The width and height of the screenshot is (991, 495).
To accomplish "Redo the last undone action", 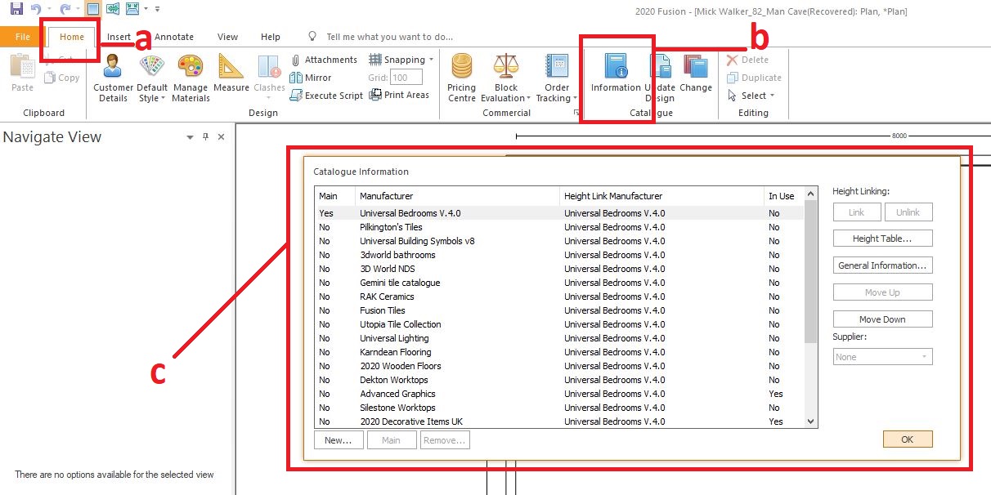I will pos(65,8).
